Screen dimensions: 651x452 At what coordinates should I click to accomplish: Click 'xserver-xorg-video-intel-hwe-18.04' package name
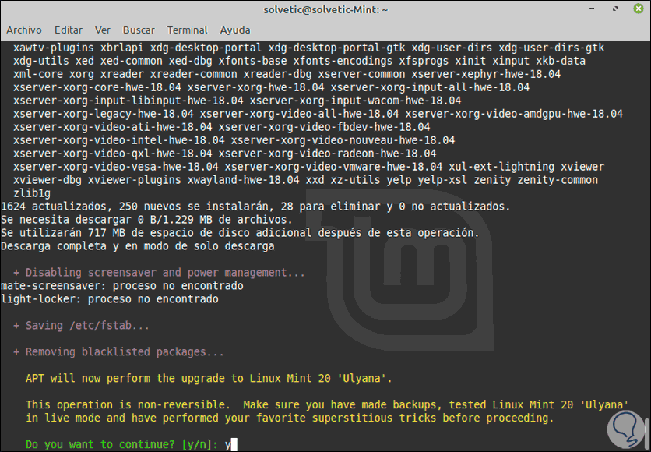[x=118, y=140]
